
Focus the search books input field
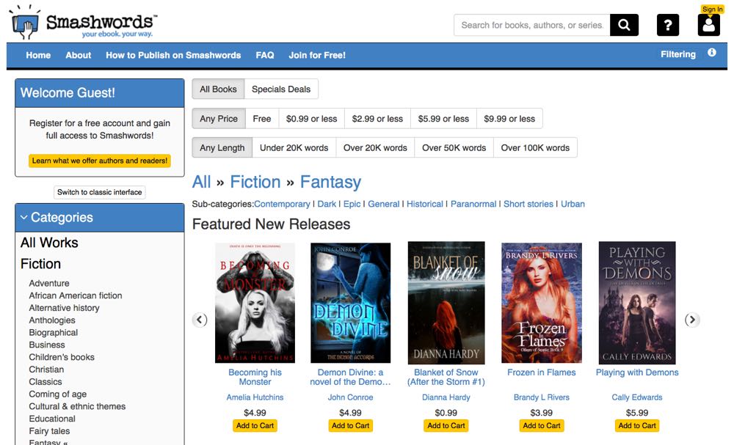(531, 25)
